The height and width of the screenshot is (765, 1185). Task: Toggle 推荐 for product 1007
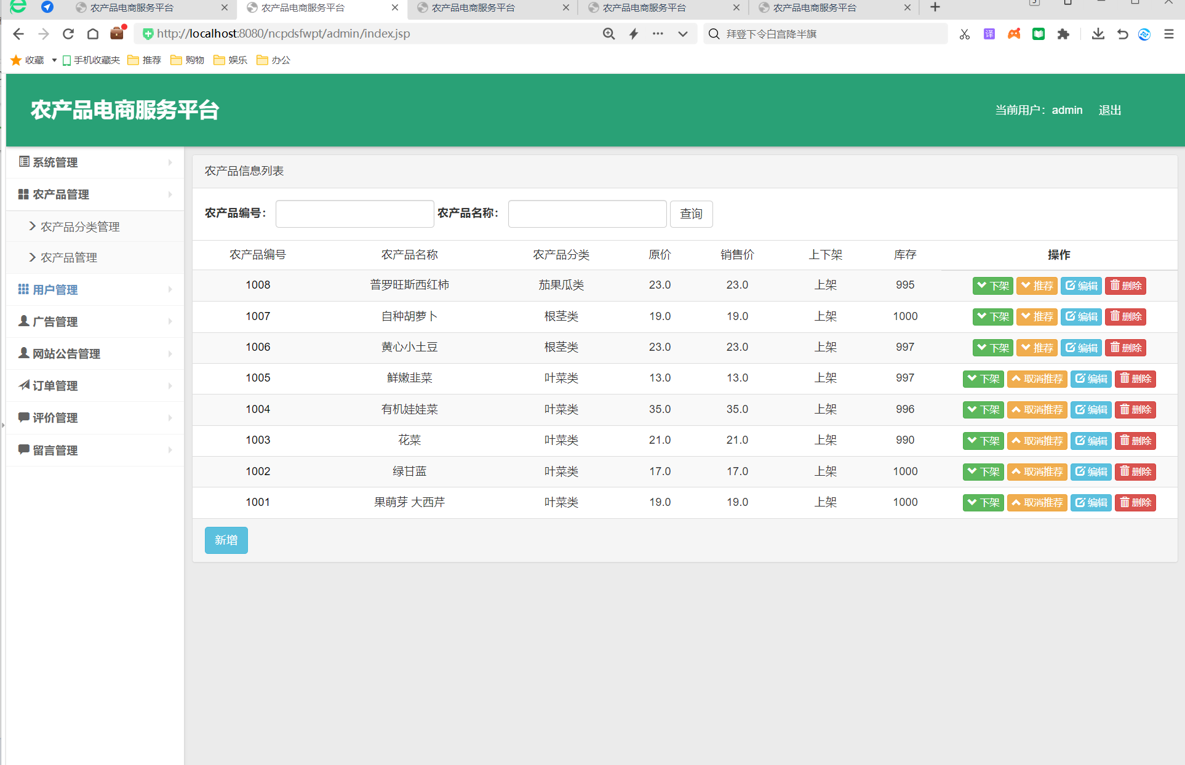[1037, 316]
